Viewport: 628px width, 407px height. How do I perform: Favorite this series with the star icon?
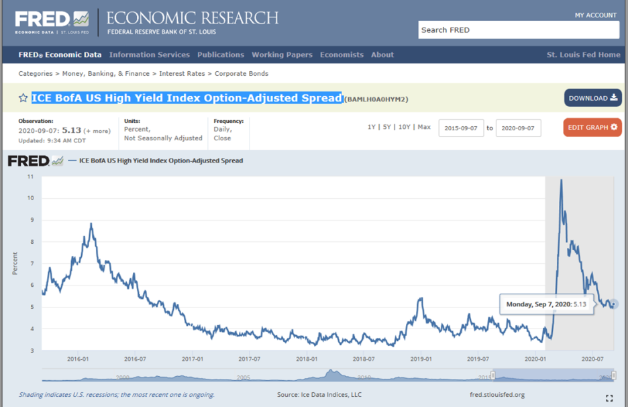[23, 98]
